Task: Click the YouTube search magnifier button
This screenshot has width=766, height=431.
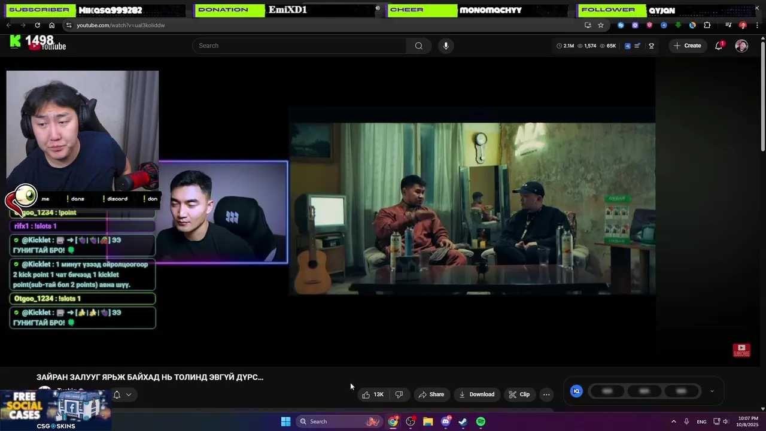Action: click(x=419, y=45)
